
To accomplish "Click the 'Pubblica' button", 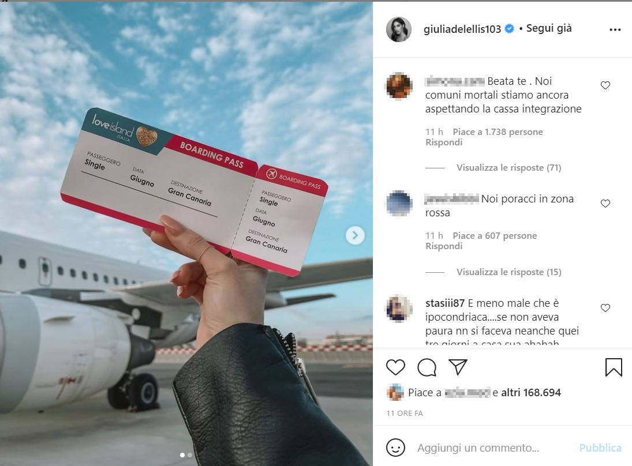I will click(x=600, y=448).
